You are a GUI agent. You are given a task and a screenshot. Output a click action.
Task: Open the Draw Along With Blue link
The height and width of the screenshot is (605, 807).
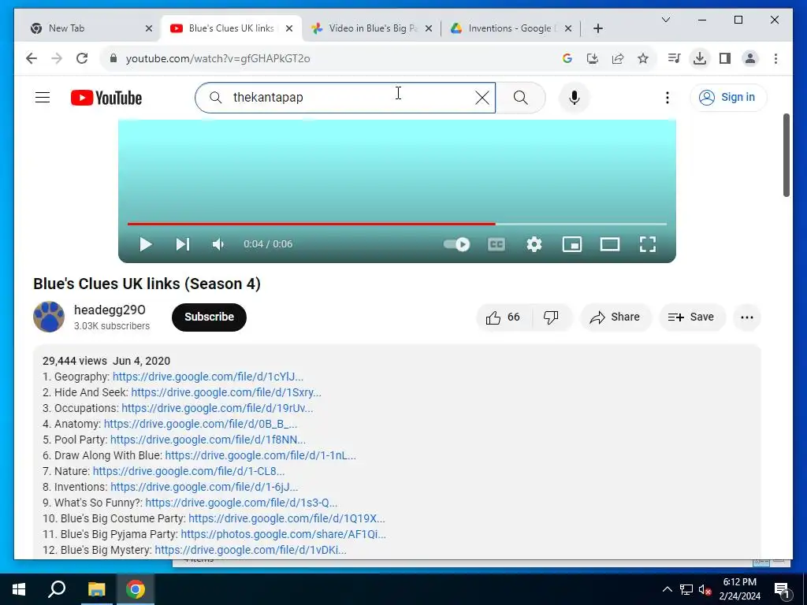coord(260,456)
